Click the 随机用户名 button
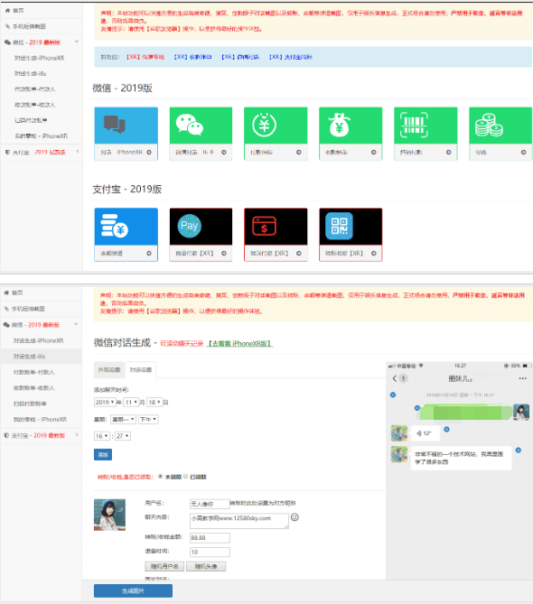The height and width of the screenshot is (604, 533). tap(164, 566)
